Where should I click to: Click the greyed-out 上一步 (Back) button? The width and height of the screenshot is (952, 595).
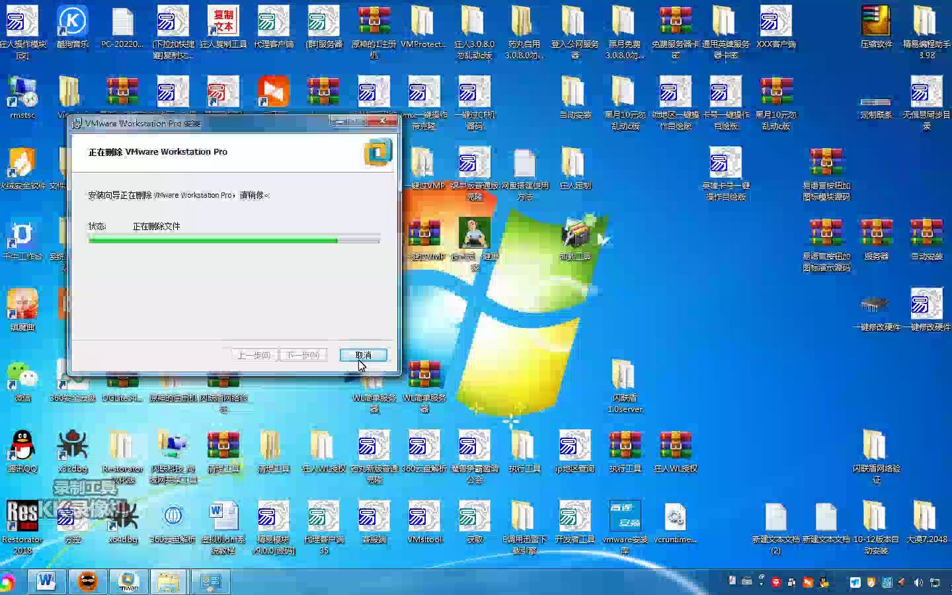coord(255,355)
